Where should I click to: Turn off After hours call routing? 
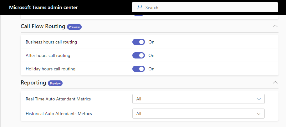tap(139, 55)
